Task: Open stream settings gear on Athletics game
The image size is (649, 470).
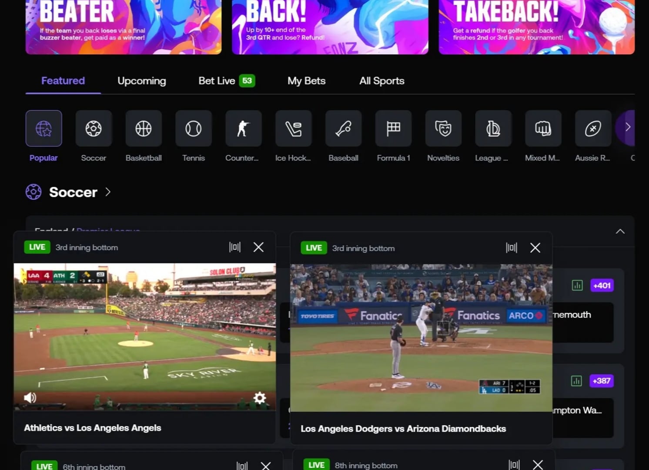Action: [260, 398]
